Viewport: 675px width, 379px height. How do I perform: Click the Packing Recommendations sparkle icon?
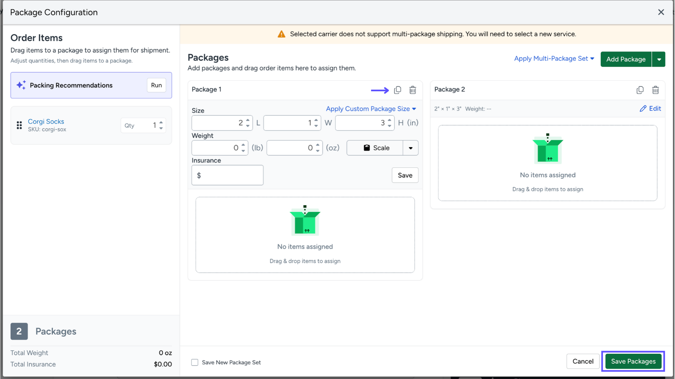pyautogui.click(x=21, y=85)
